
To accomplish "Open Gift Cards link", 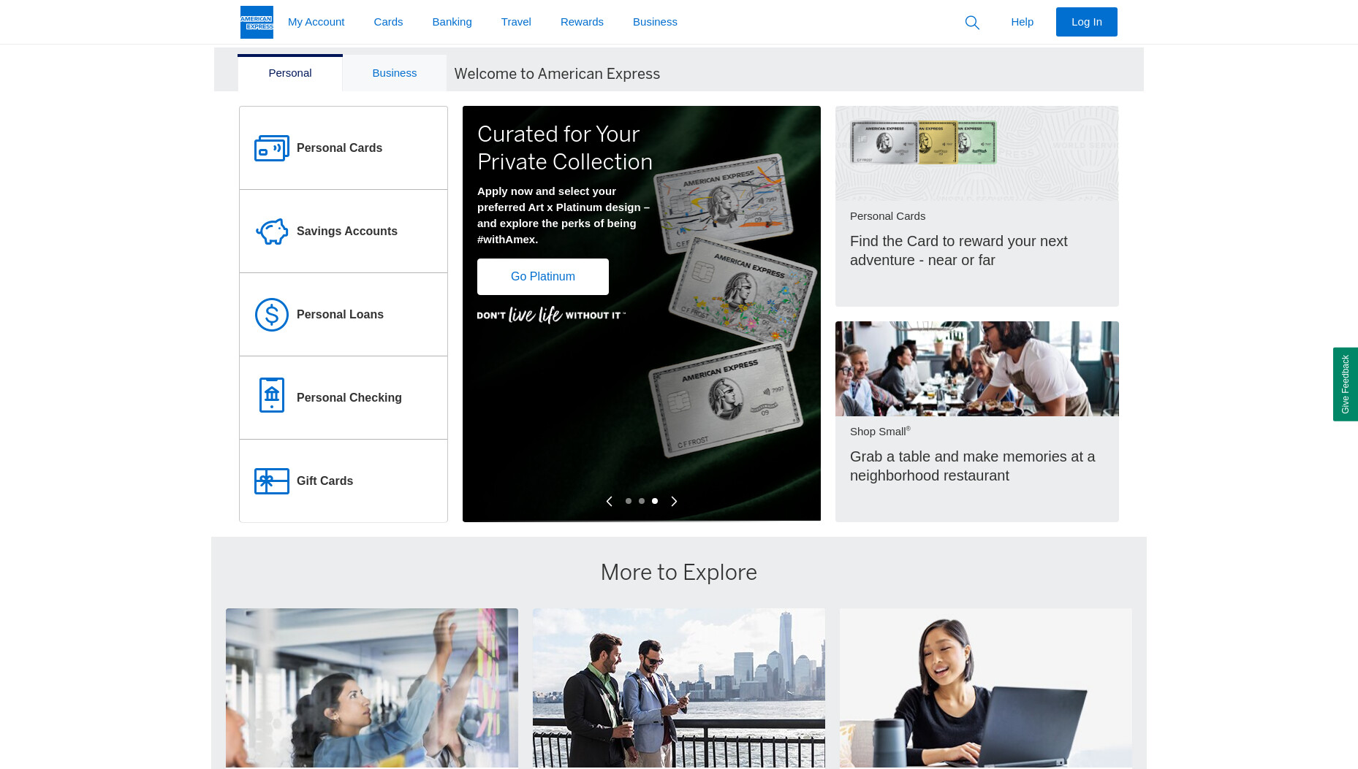I will click(x=325, y=481).
